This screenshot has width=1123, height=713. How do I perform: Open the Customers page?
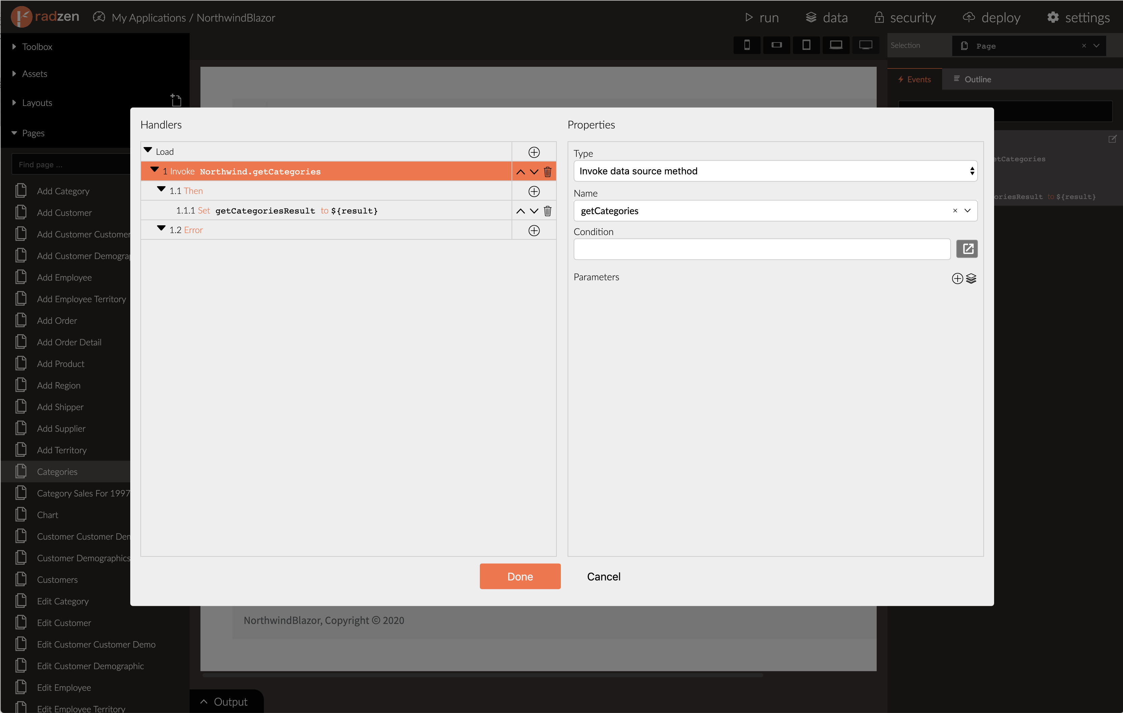coord(57,580)
